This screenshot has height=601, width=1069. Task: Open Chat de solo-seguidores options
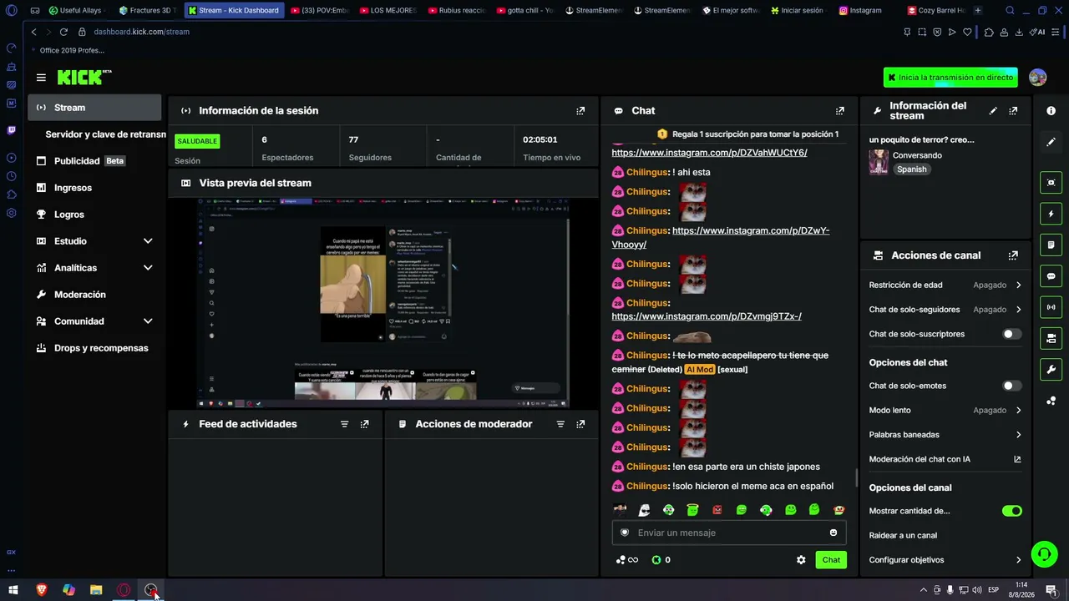coord(945,310)
